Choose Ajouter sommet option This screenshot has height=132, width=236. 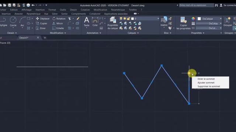(x=206, y=82)
